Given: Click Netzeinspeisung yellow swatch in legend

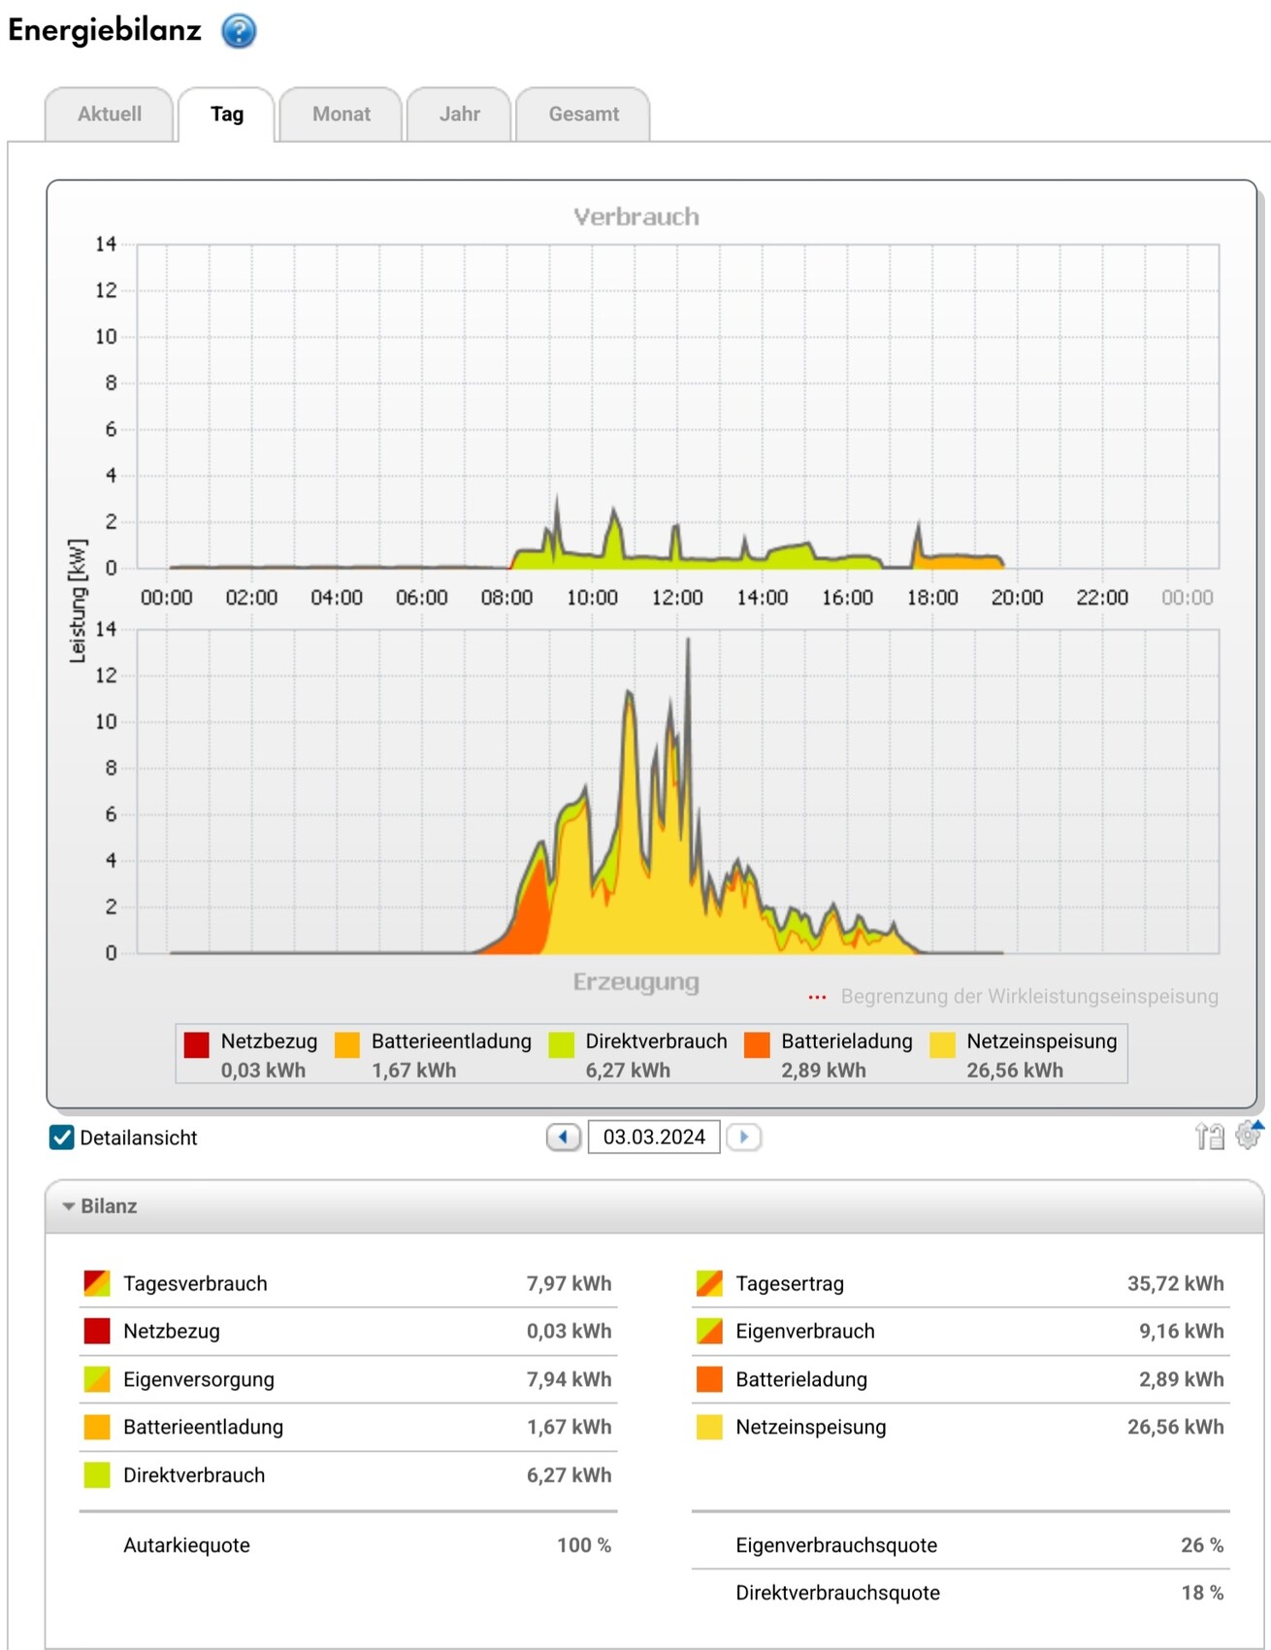Looking at the screenshot, I should click(x=942, y=1044).
